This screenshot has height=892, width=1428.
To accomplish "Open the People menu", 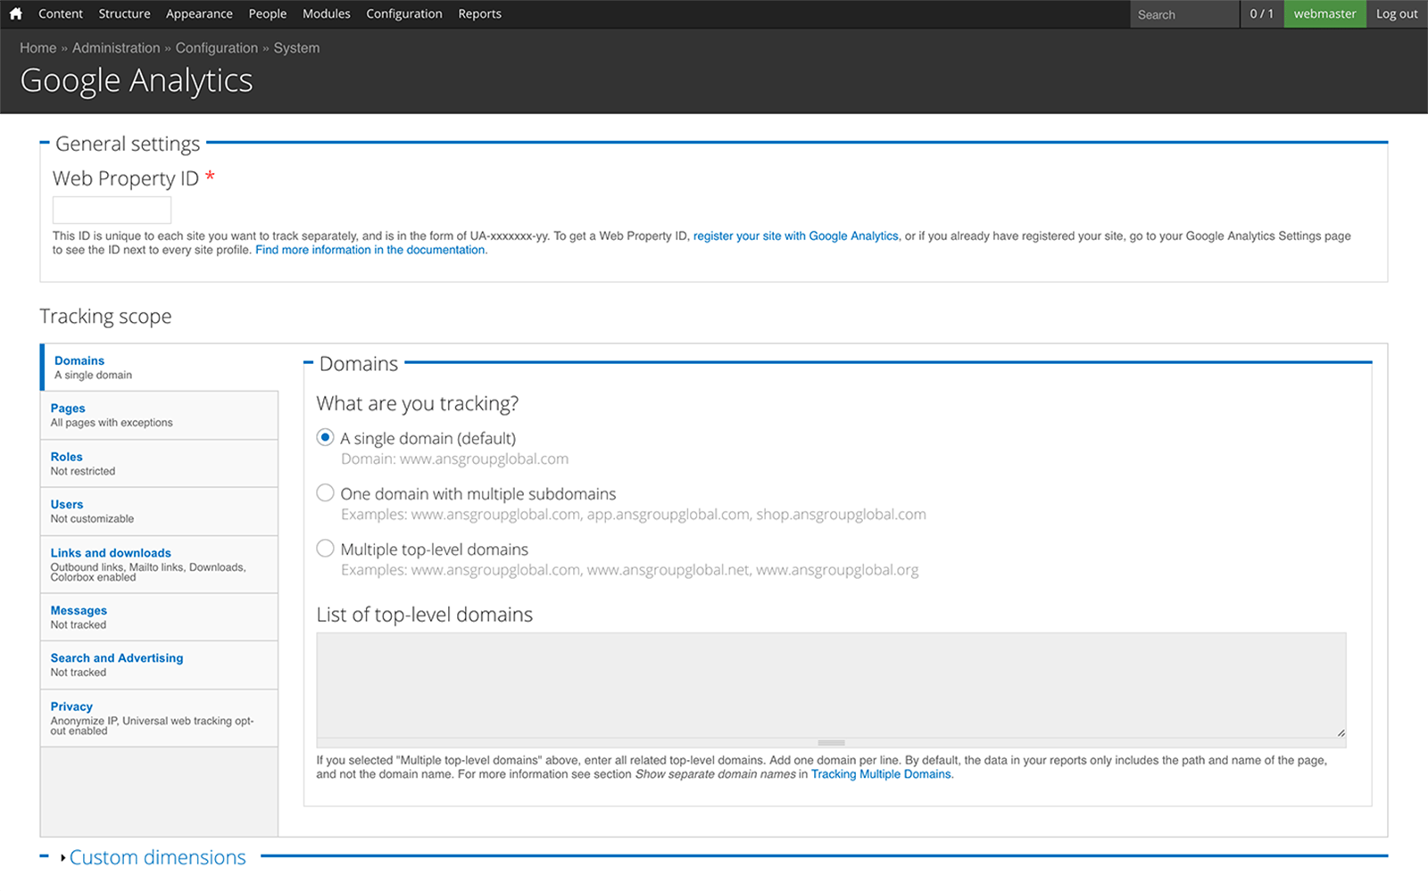I will [x=268, y=13].
